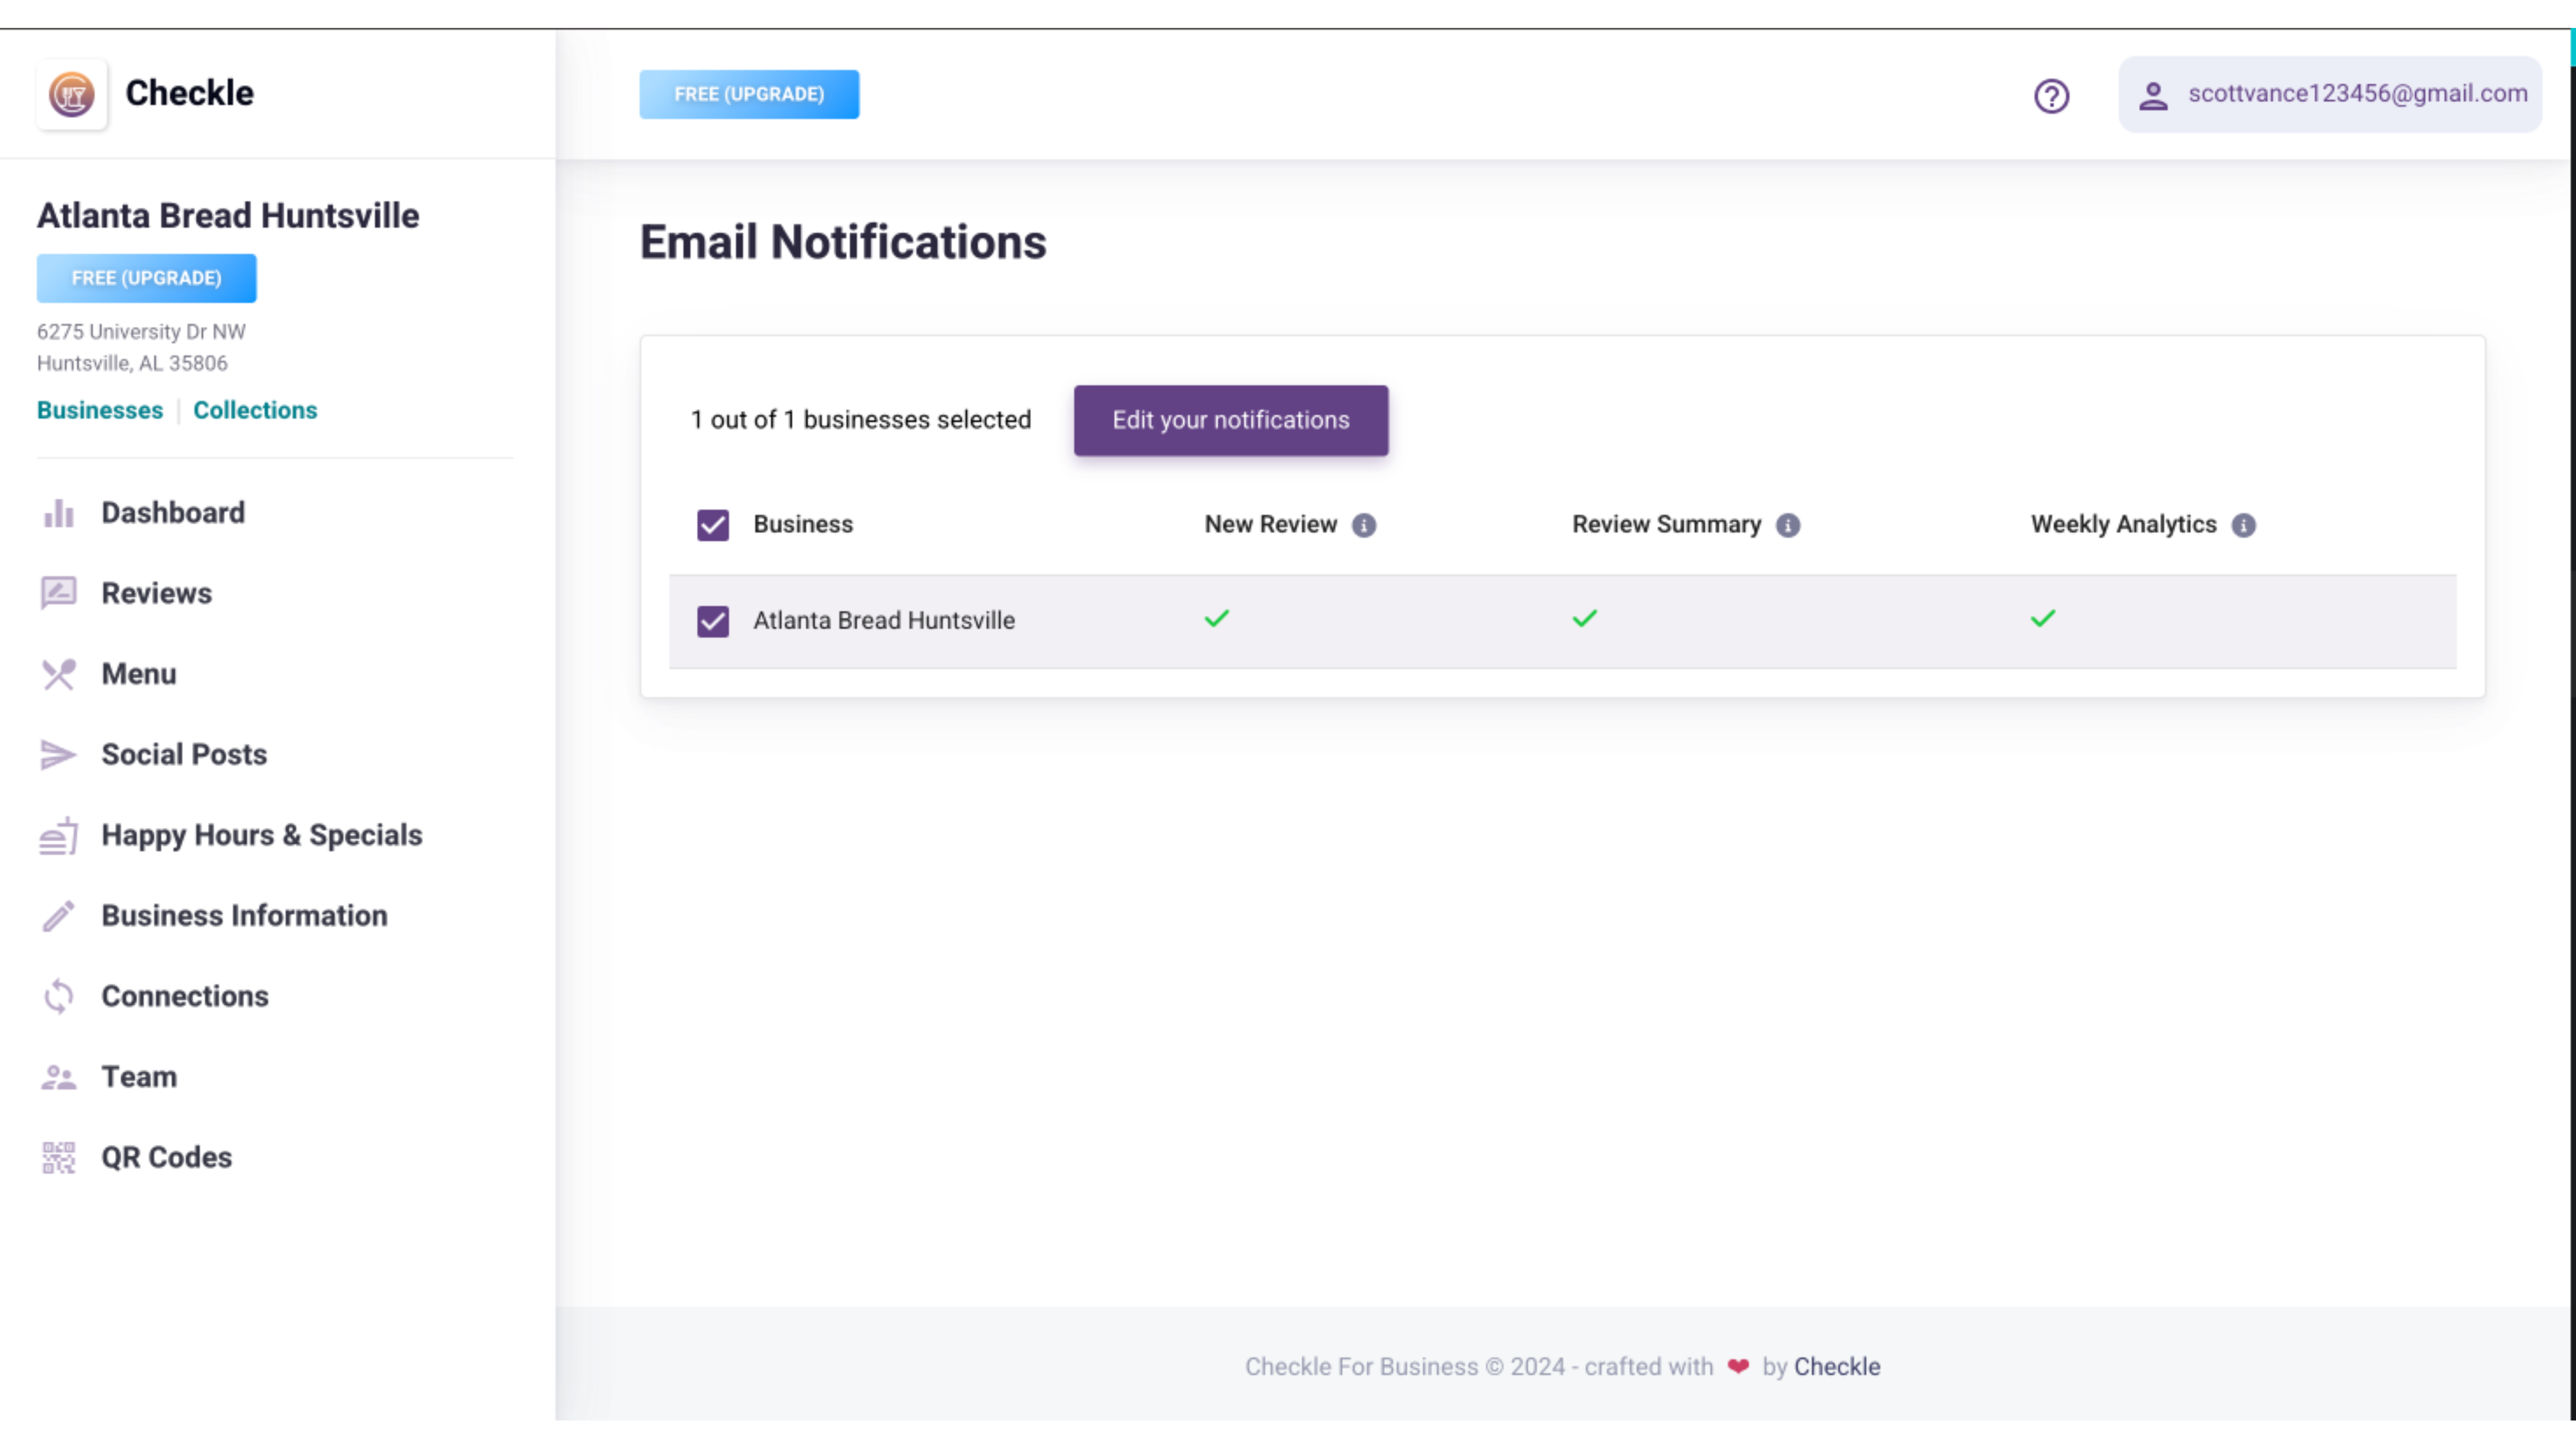Open the Dashboard page
Viewport: 2576px width, 1449px height.
coord(173,513)
